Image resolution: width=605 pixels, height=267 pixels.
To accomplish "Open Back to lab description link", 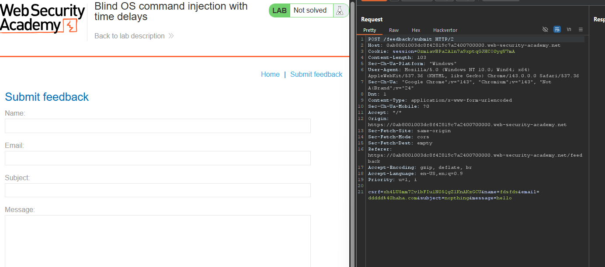I will coord(134,36).
